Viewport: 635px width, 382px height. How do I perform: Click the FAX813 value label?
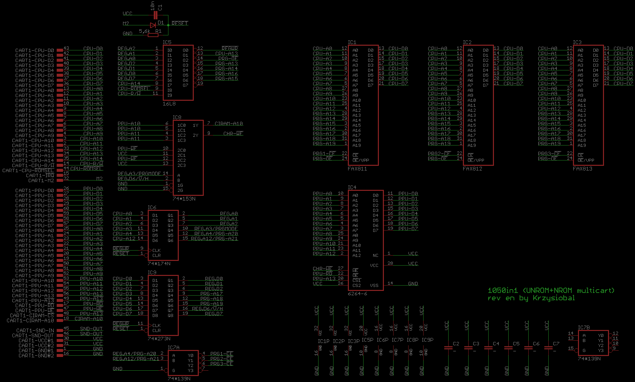click(x=582, y=169)
